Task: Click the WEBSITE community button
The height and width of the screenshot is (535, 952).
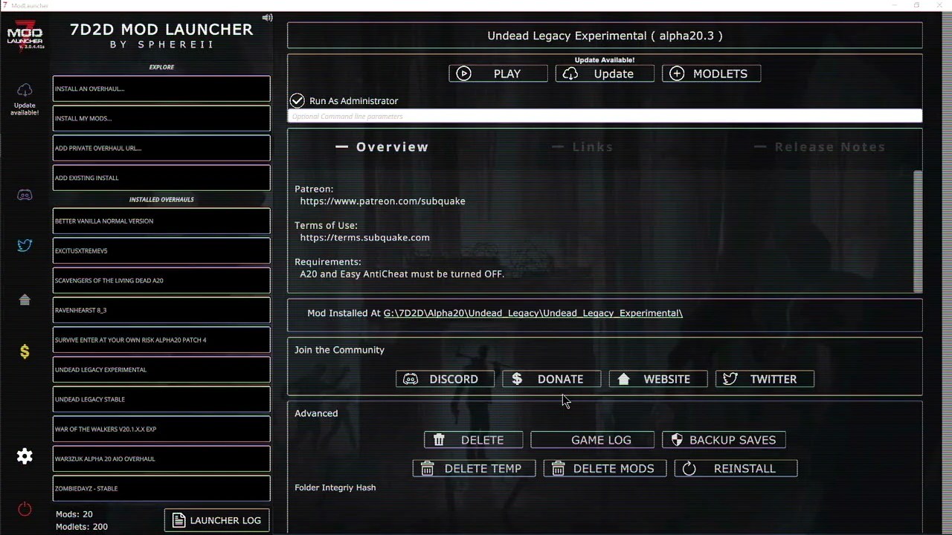Action: [658, 379]
